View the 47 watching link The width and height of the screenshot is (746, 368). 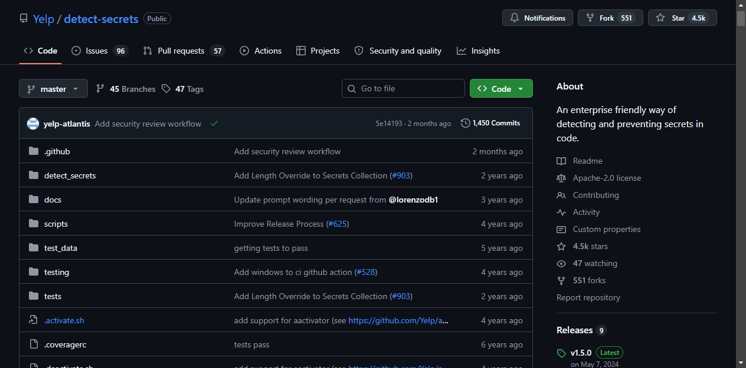(587, 263)
